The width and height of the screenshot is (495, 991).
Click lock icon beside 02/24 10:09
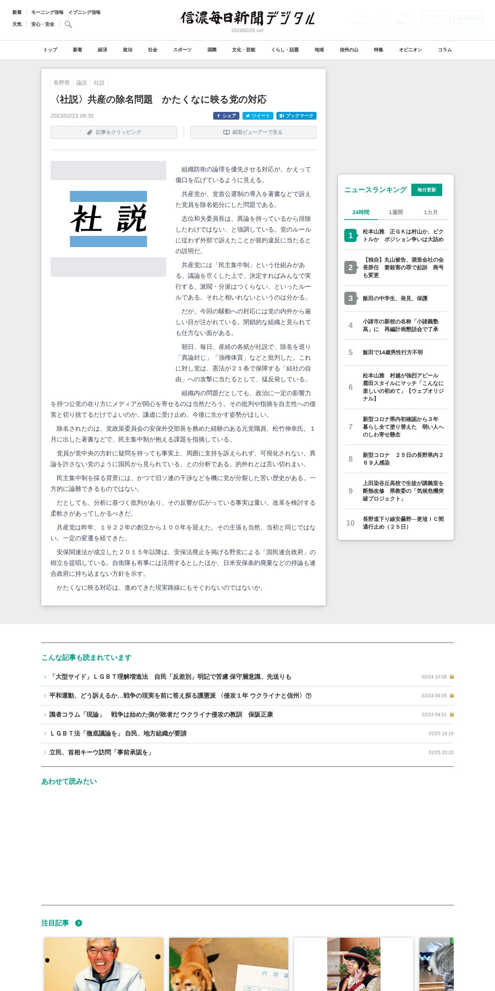click(x=452, y=676)
